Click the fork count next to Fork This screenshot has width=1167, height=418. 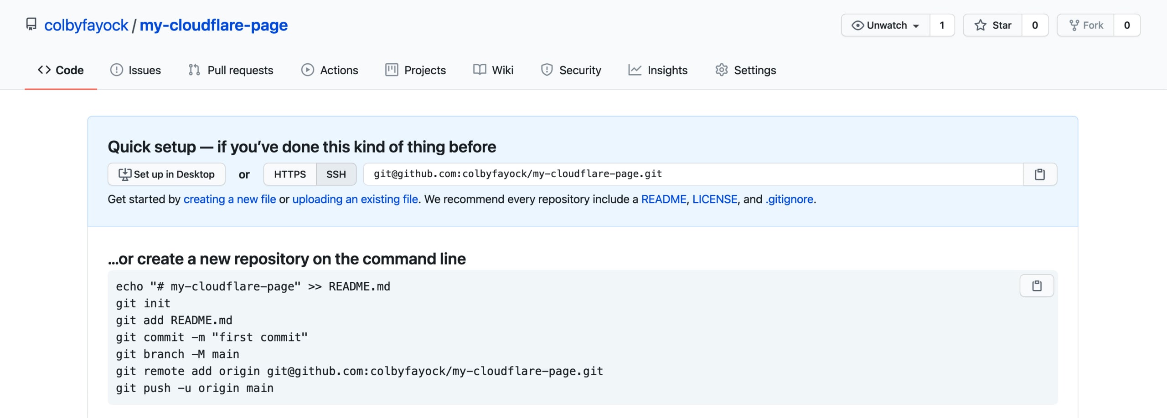(1127, 25)
